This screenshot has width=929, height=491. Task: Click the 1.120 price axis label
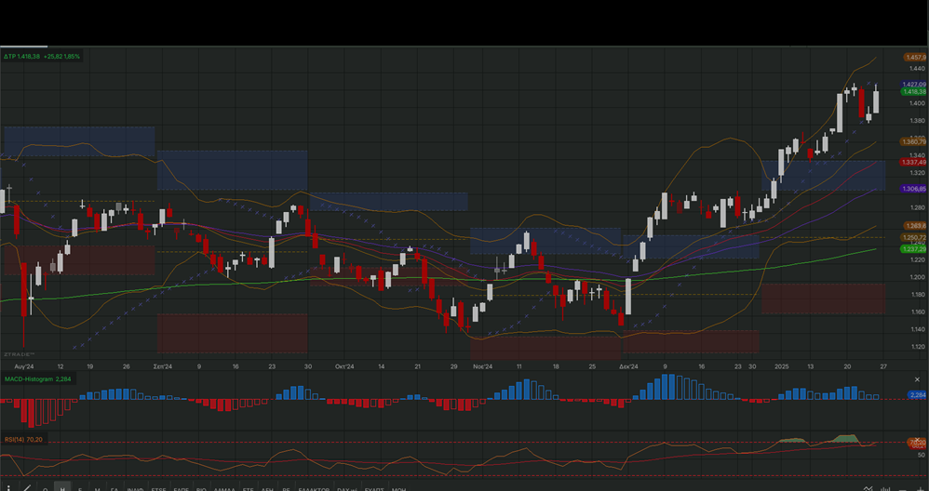[917, 347]
